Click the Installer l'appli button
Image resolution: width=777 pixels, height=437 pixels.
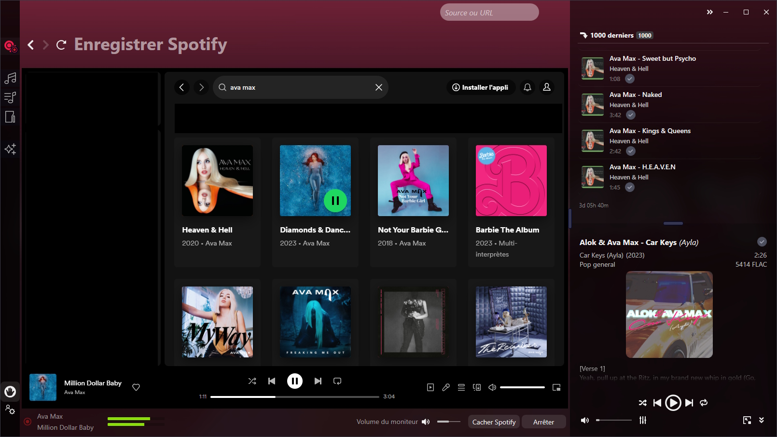point(480,87)
